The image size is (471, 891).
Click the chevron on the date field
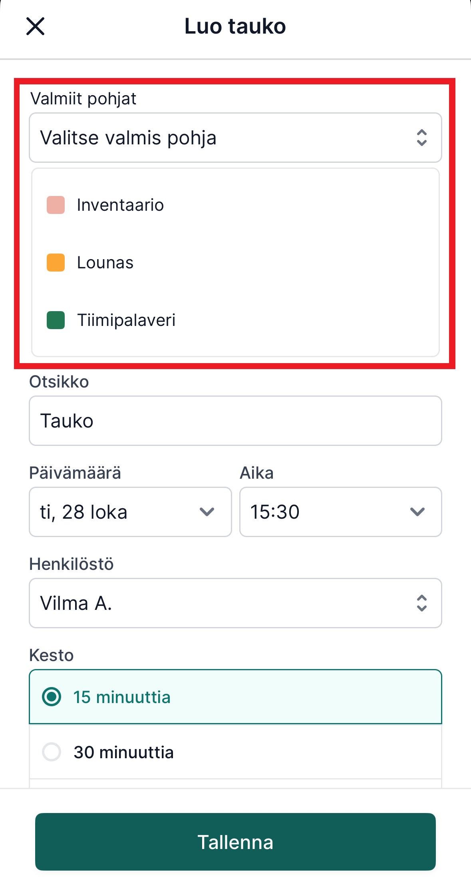tap(207, 512)
